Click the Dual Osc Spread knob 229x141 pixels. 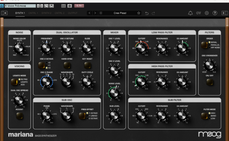[19, 100]
